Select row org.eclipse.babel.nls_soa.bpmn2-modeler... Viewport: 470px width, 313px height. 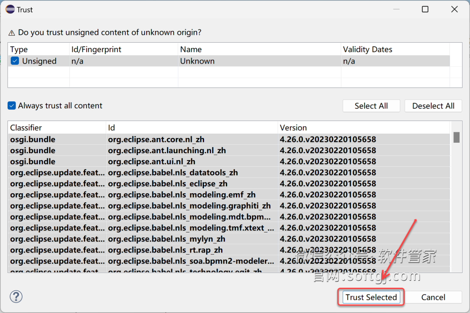click(229, 261)
